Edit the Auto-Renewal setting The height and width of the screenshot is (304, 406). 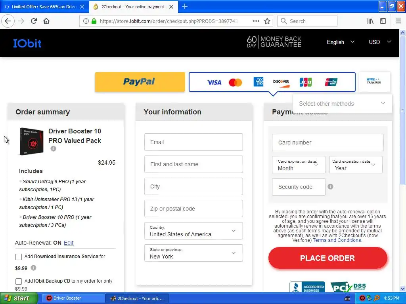coord(69,243)
